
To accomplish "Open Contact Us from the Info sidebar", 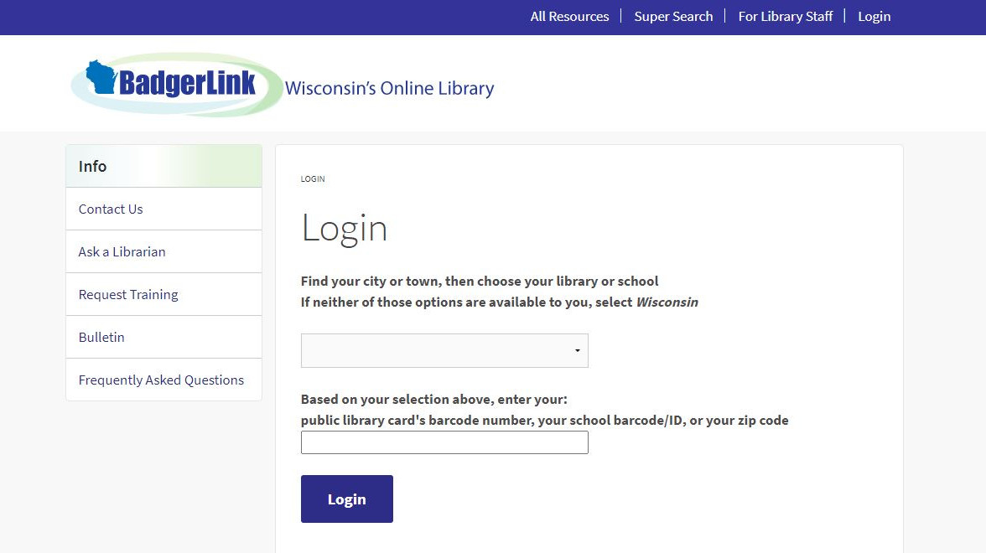I will click(x=111, y=209).
